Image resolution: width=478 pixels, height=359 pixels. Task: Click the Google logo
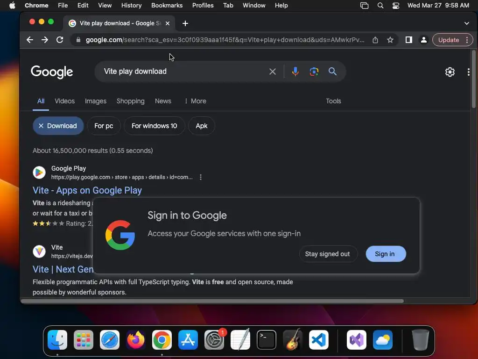click(x=52, y=72)
